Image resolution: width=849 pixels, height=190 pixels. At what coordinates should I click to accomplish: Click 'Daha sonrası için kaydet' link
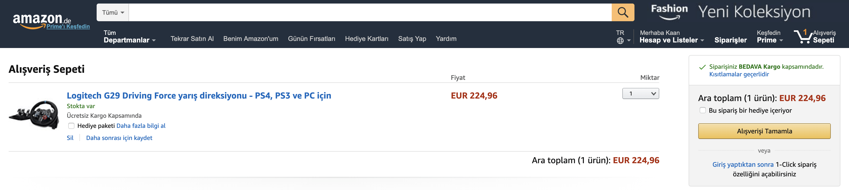119,138
